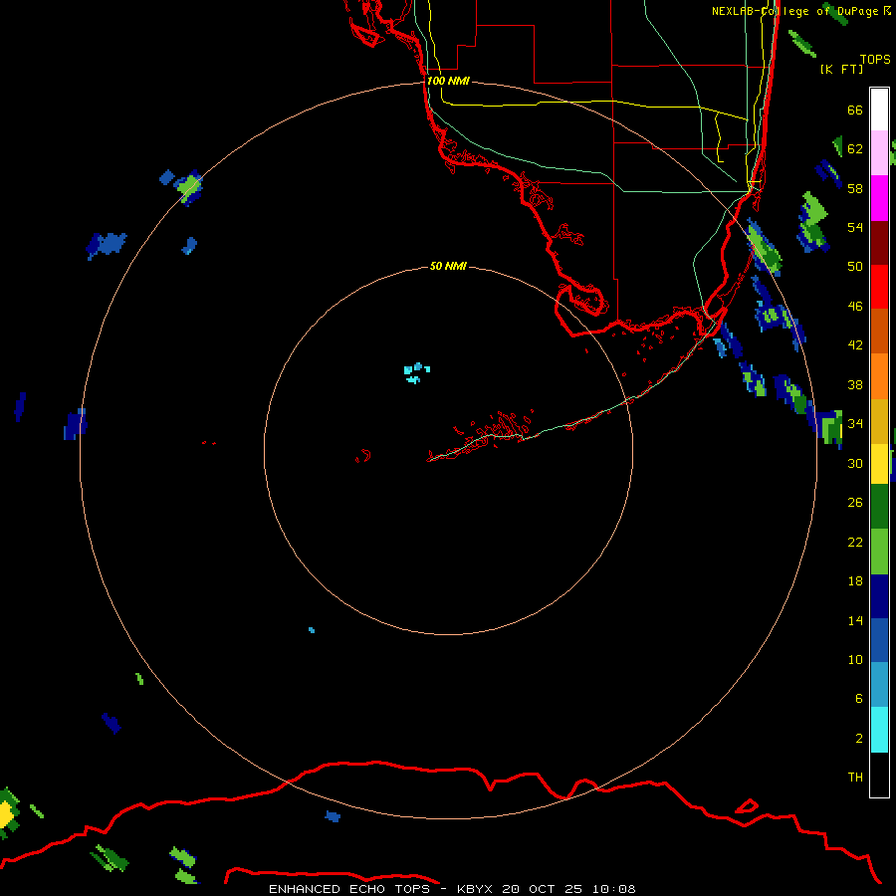Screen dimensions: 896x896
Task: Click the magenta legend swatch
Action: pos(879,198)
